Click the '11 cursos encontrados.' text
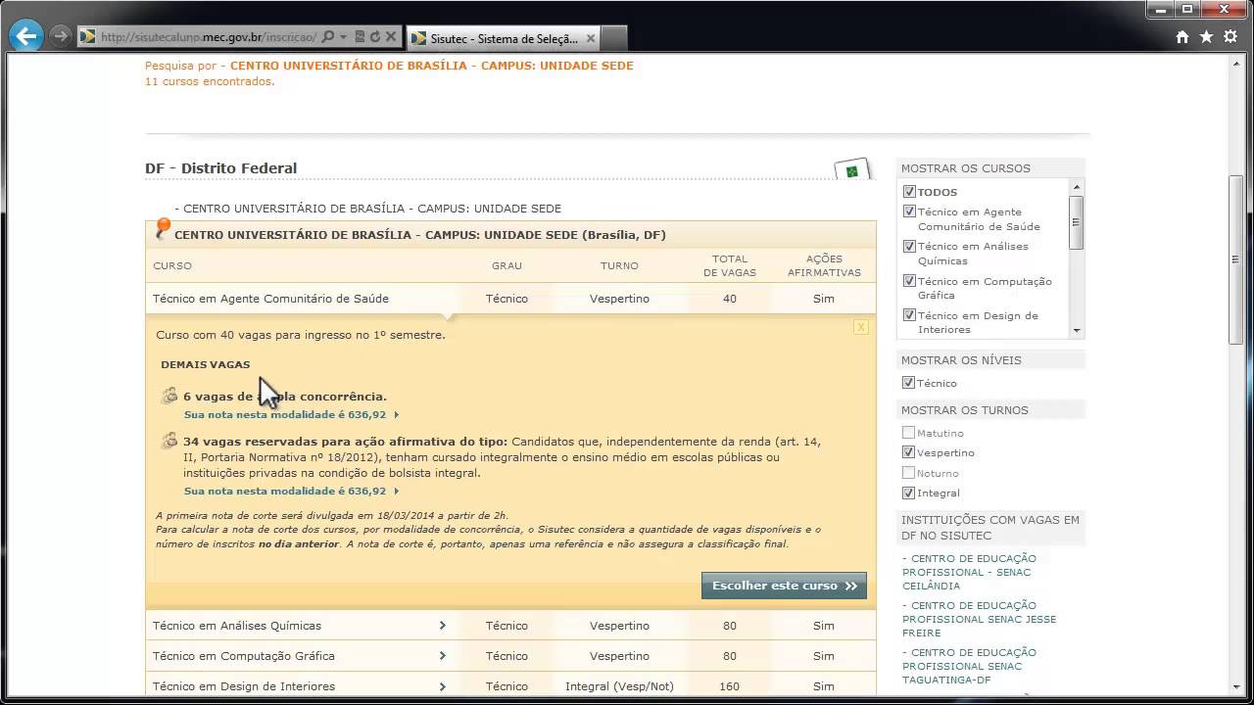This screenshot has height=705, width=1254. (210, 81)
